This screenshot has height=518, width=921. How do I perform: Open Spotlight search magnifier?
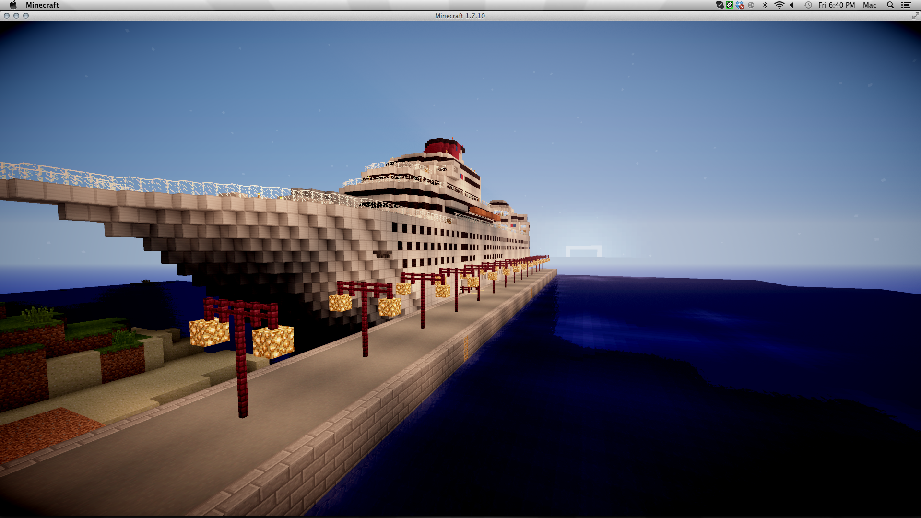point(890,5)
